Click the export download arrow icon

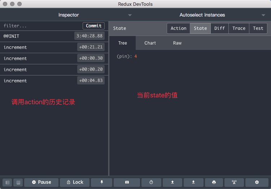click(x=193, y=183)
